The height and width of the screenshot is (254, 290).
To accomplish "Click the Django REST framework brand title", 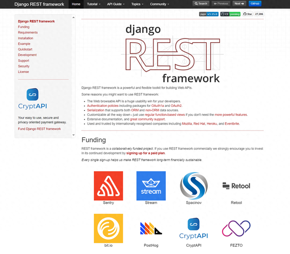I will click(x=39, y=4).
